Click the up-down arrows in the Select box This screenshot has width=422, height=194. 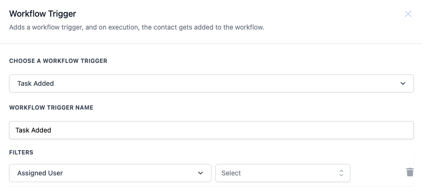click(x=341, y=173)
